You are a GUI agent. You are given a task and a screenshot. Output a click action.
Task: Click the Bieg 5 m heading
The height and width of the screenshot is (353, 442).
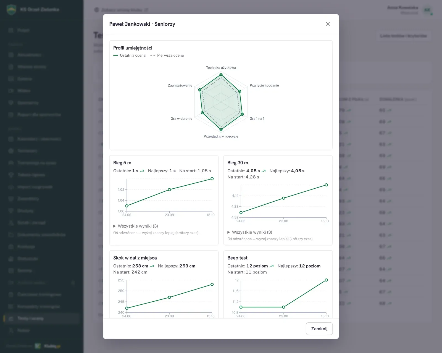pos(122,163)
